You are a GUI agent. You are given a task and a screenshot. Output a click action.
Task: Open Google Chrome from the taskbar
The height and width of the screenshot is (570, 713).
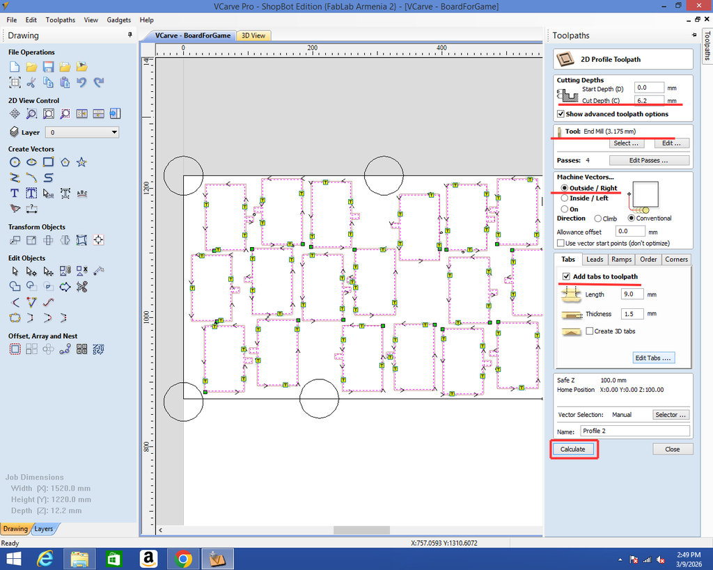[183, 559]
